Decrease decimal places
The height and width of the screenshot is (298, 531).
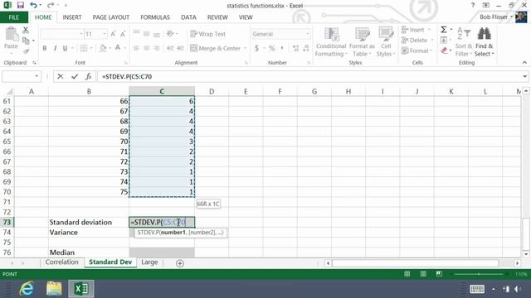coord(306,48)
